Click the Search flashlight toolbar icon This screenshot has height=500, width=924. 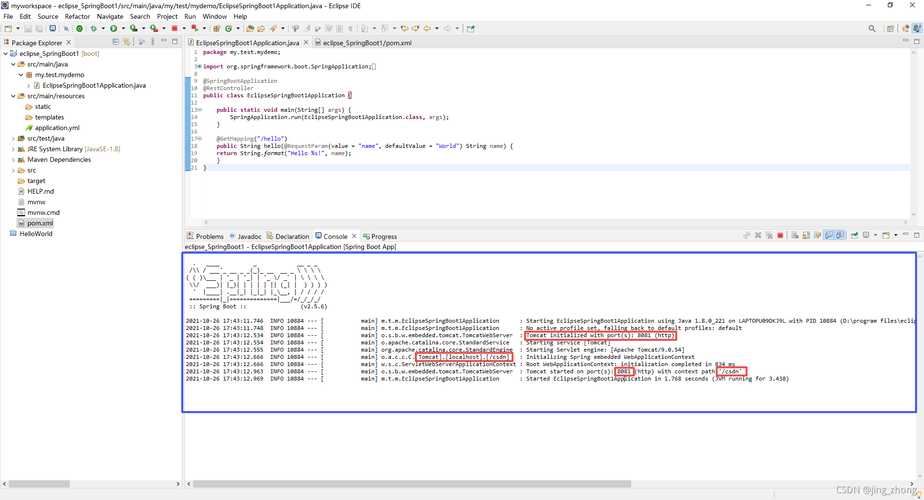[273, 28]
